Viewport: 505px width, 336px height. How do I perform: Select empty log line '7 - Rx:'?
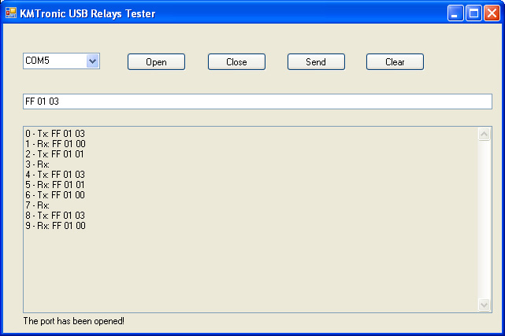37,205
